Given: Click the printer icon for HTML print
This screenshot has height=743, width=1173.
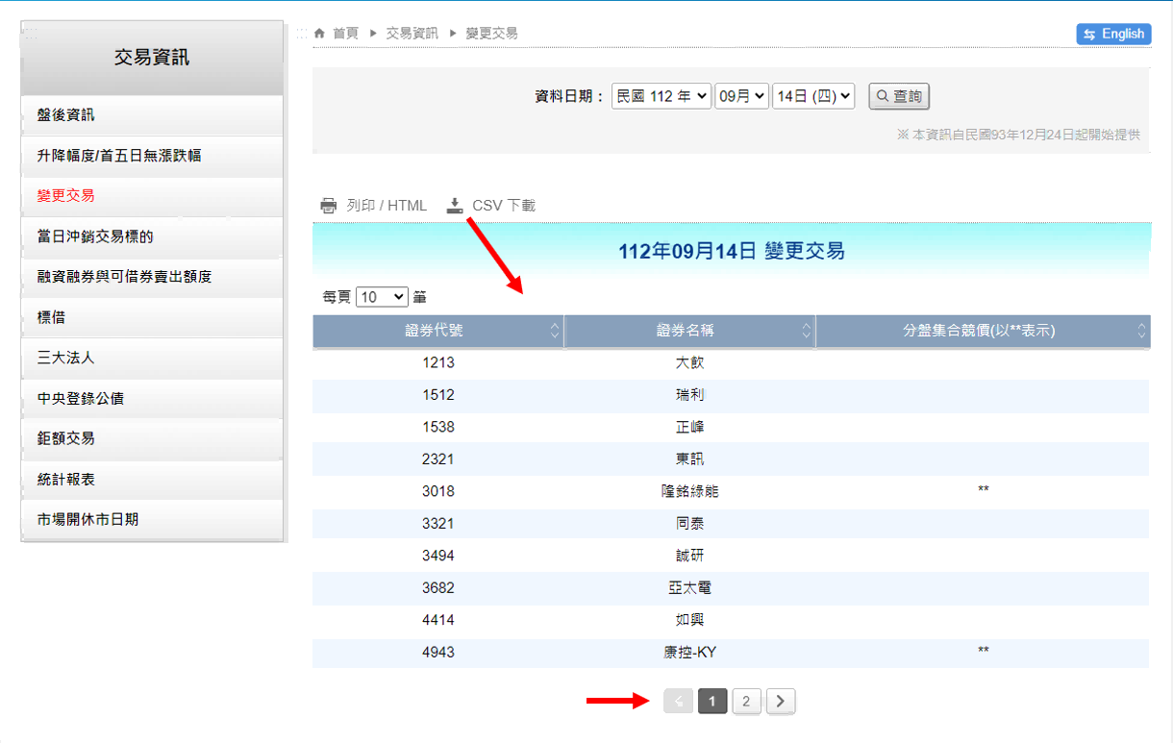Looking at the screenshot, I should click(x=329, y=206).
